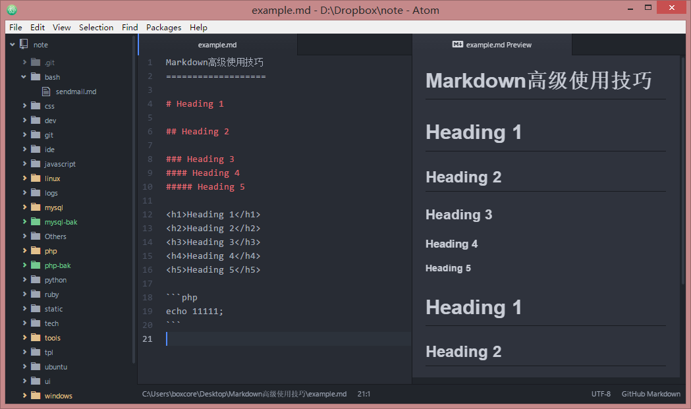
Task: Click the UTF-8 encoding selector
Action: point(601,394)
